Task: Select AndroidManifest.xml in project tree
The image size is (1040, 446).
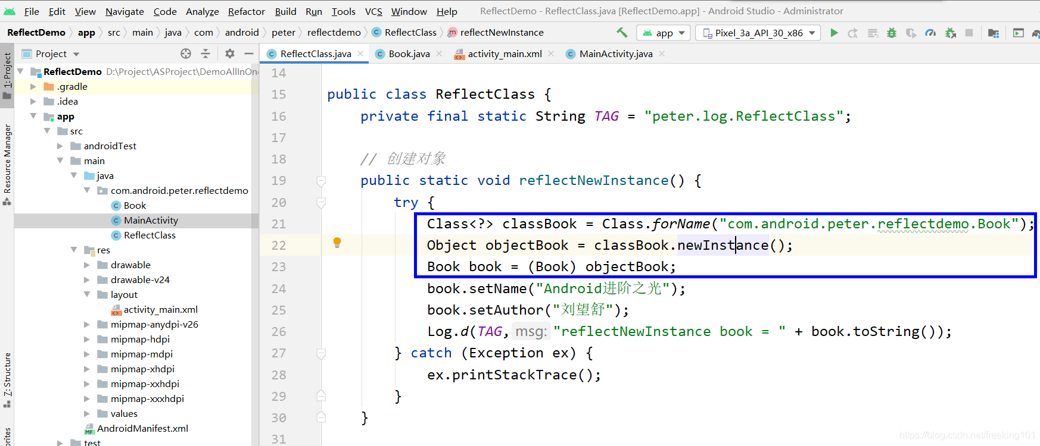Action: [x=136, y=428]
